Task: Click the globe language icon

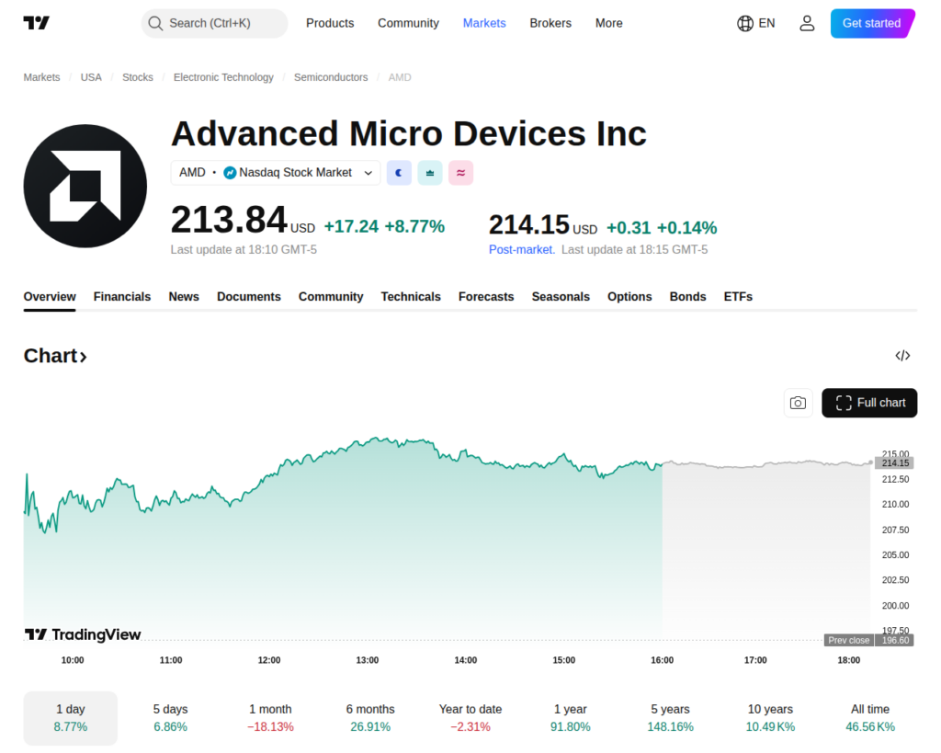Action: pyautogui.click(x=745, y=23)
